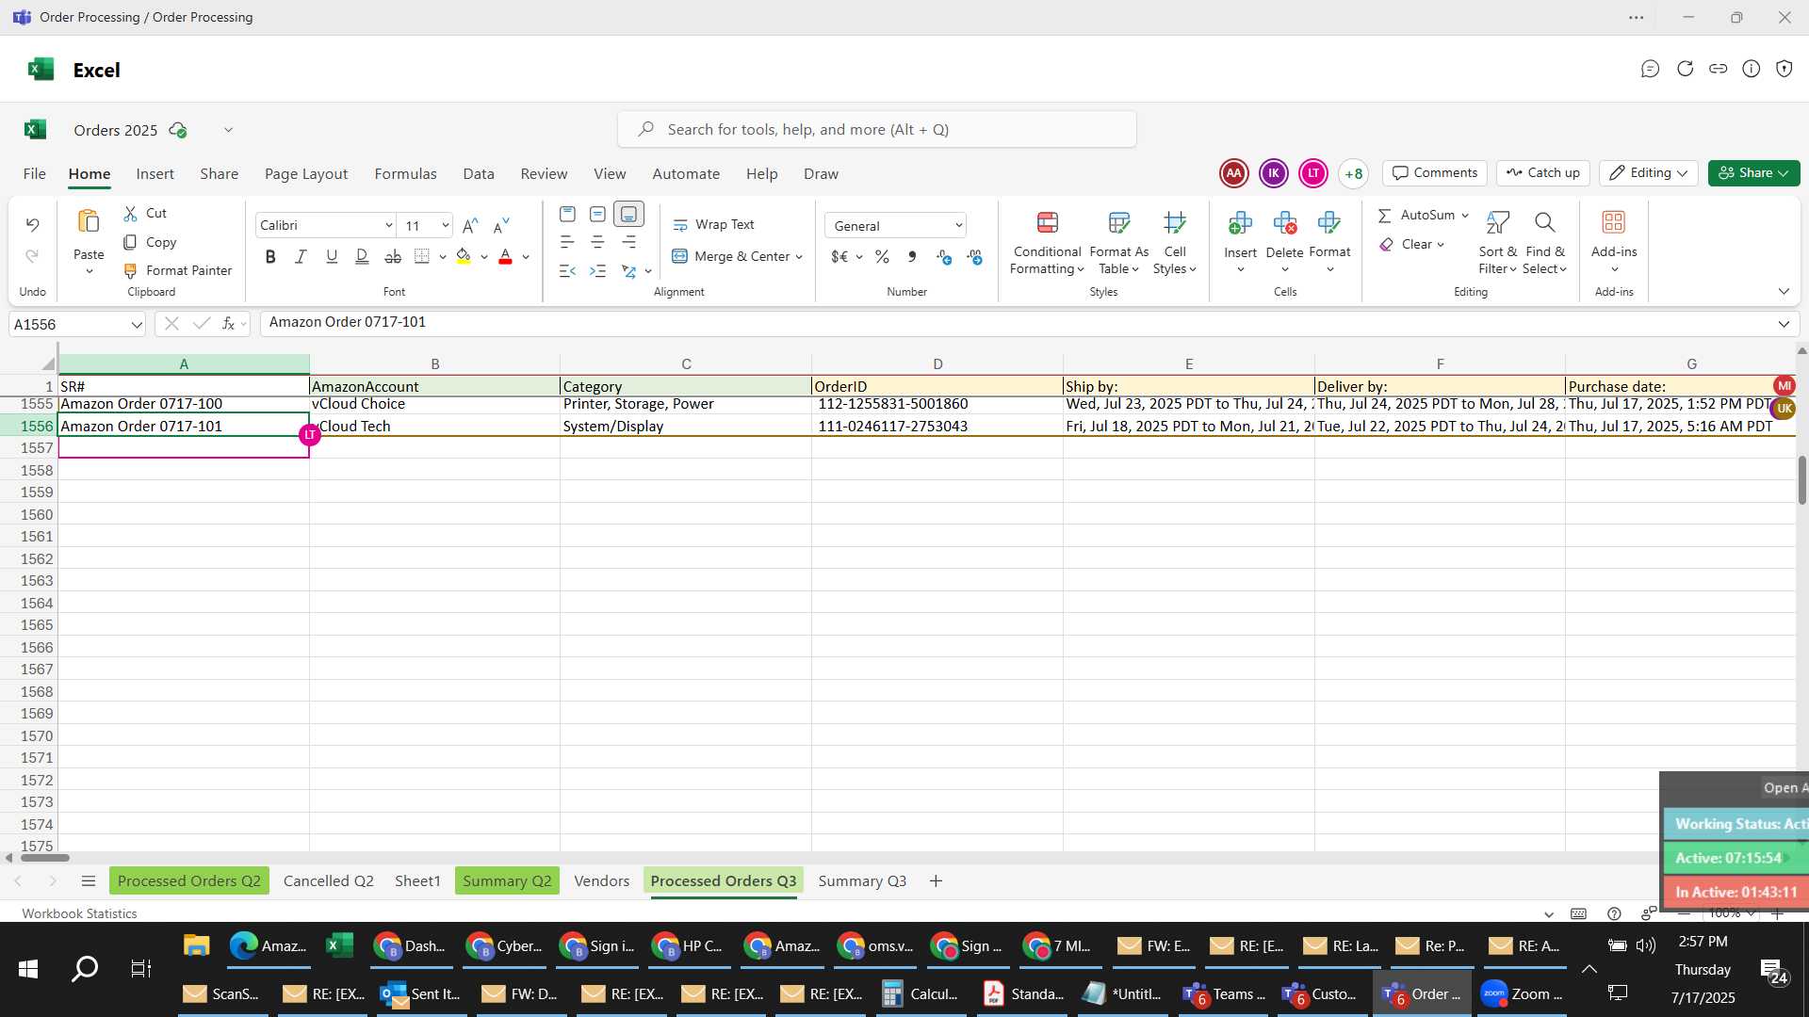
Task: Apply percent style number format
Action: (x=882, y=256)
